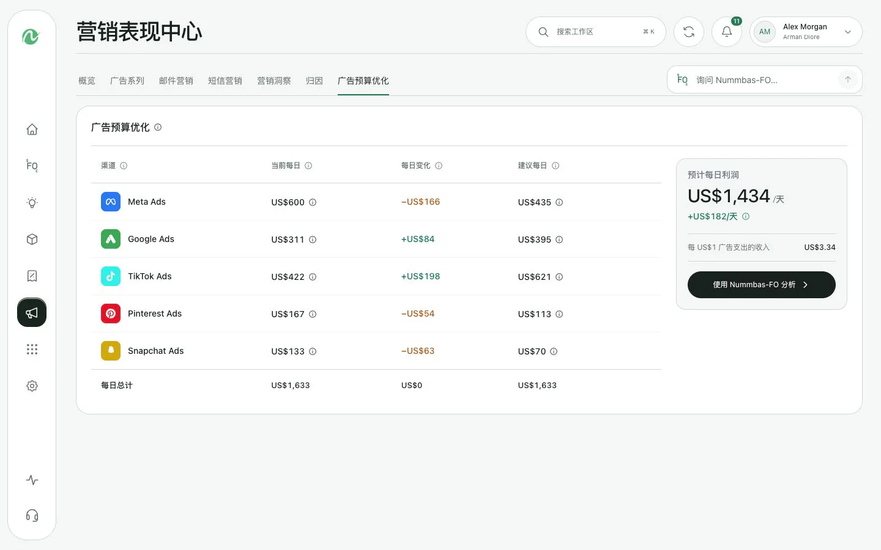Click the US$1,434 projected profit figure
This screenshot has width=881, height=550.
click(x=729, y=196)
